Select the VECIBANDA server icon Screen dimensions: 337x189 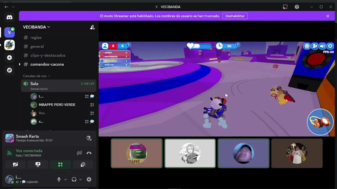pos(9,32)
